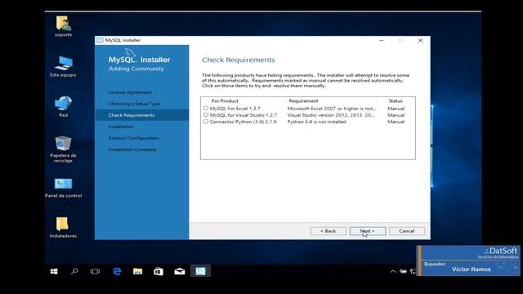Launch Microsoft Edge from the taskbar
Viewport: 523px width, 294px height.
point(117,271)
